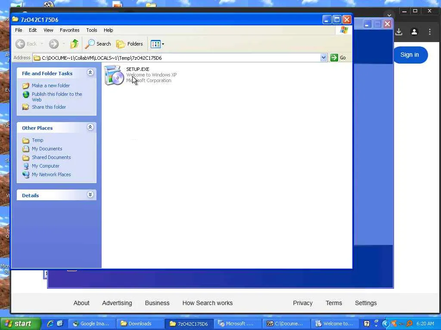Click Publish this folder to the Web
This screenshot has width=441, height=330.
pyautogui.click(x=57, y=97)
